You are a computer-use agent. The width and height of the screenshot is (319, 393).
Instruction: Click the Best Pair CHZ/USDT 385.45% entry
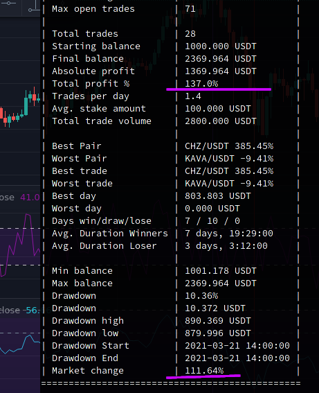pos(229,146)
